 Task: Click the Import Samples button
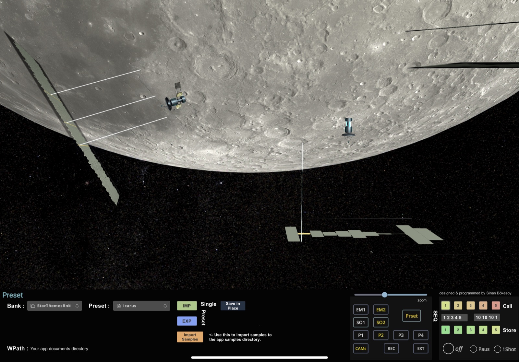[x=190, y=337]
